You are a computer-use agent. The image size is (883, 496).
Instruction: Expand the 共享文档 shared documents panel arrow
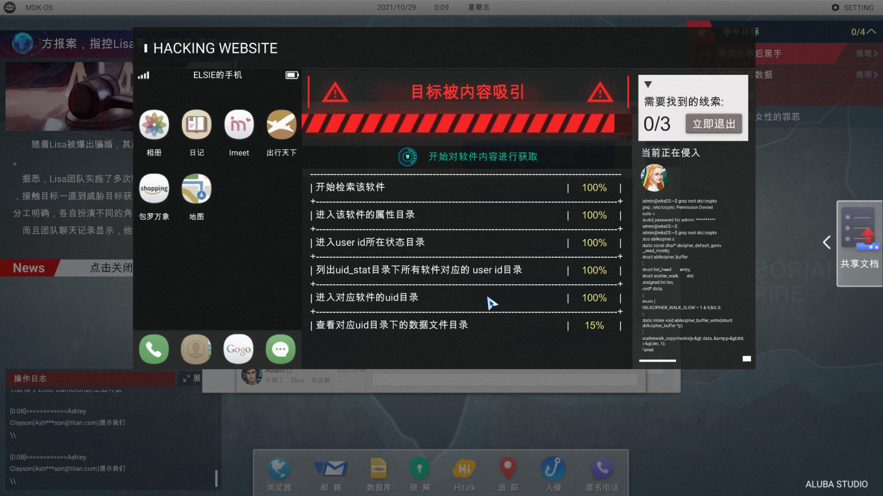pos(826,243)
